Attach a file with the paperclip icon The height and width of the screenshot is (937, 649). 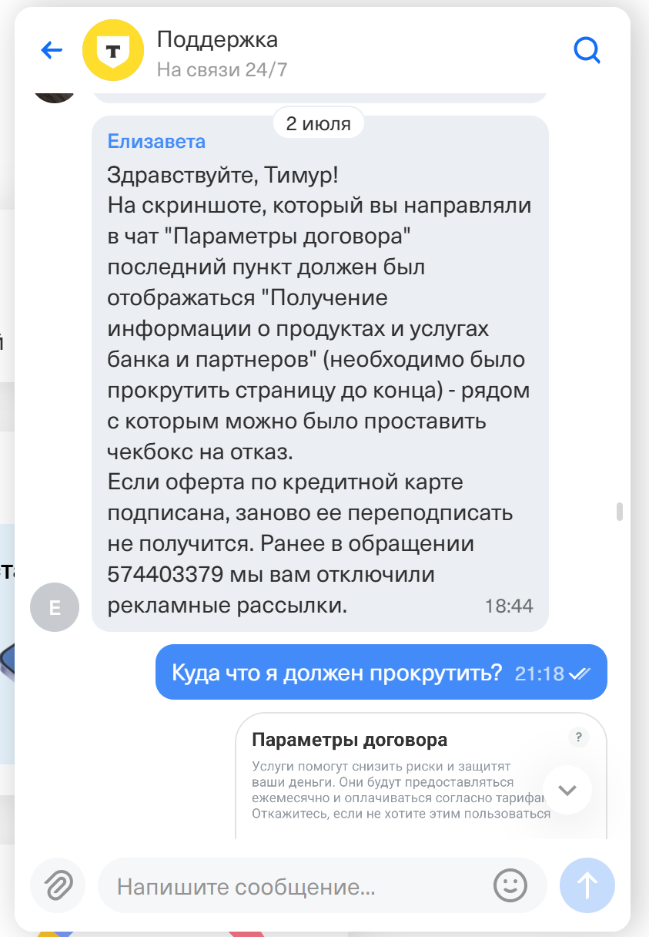(57, 885)
